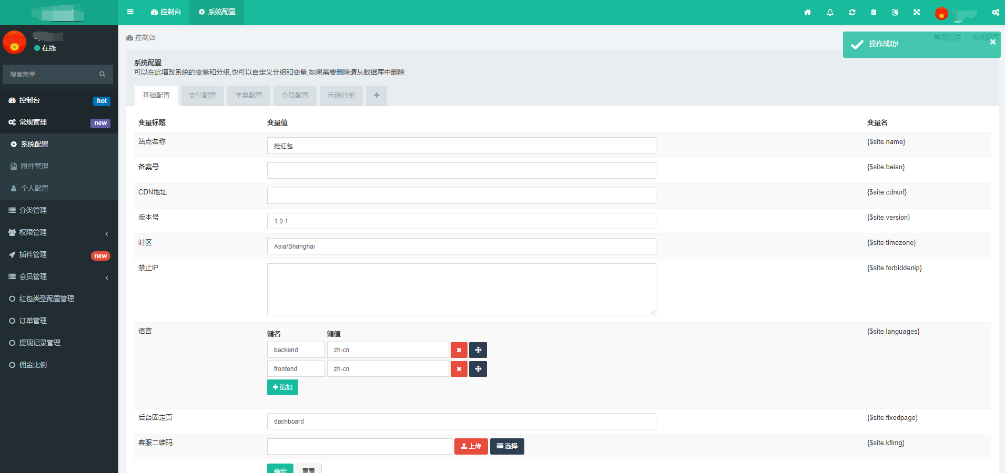Close the success notification popup
The image size is (1005, 473).
coord(992,42)
